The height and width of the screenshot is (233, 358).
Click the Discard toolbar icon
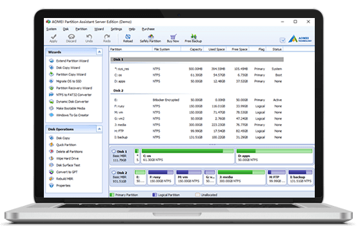(x=71, y=37)
